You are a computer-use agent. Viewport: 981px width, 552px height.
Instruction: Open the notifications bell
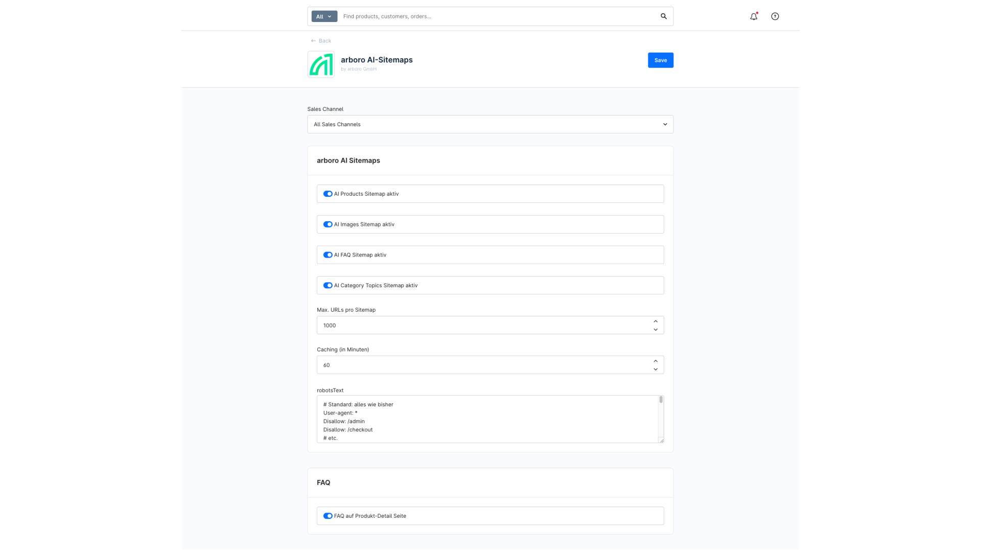(x=754, y=16)
